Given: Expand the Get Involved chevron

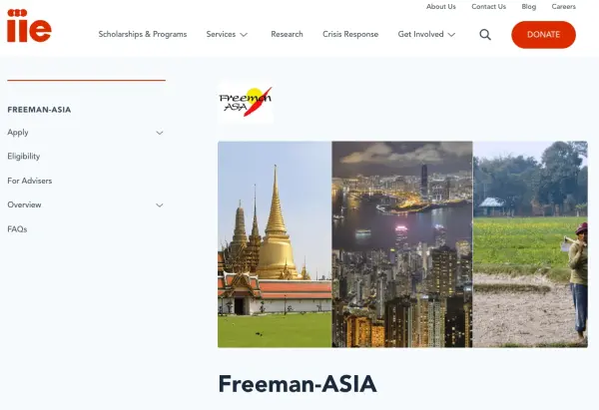Looking at the screenshot, I should [x=451, y=35].
